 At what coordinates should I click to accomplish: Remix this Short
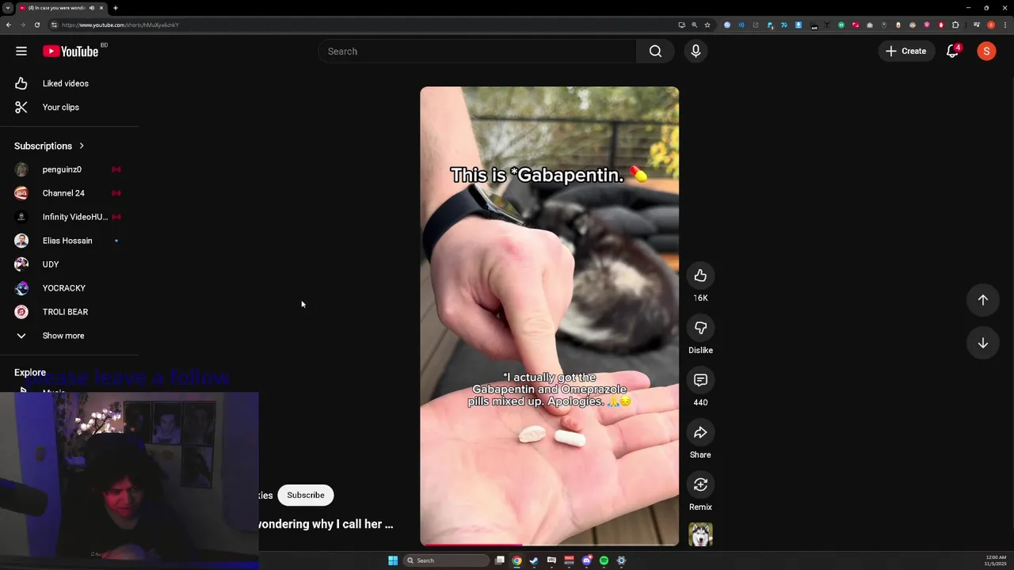coord(700,484)
